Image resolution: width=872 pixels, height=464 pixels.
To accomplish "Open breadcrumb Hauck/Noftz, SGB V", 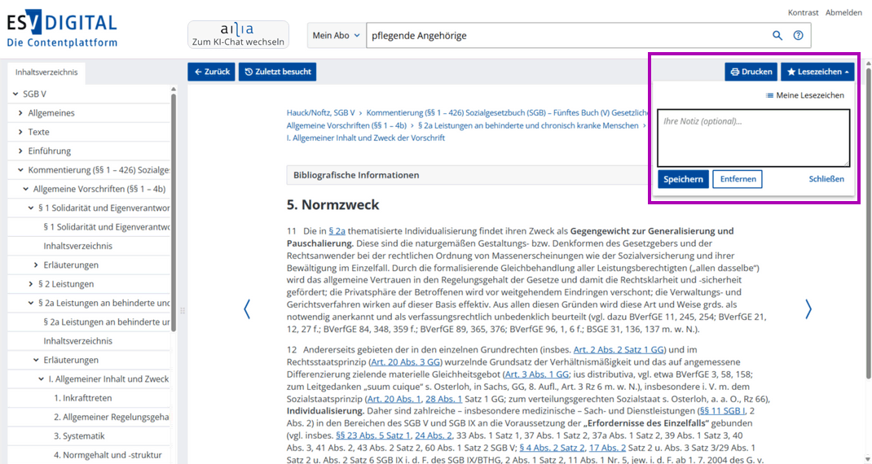I will 321,112.
